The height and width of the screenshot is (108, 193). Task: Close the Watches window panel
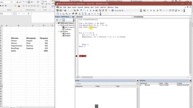pyautogui.click(x=190, y=80)
